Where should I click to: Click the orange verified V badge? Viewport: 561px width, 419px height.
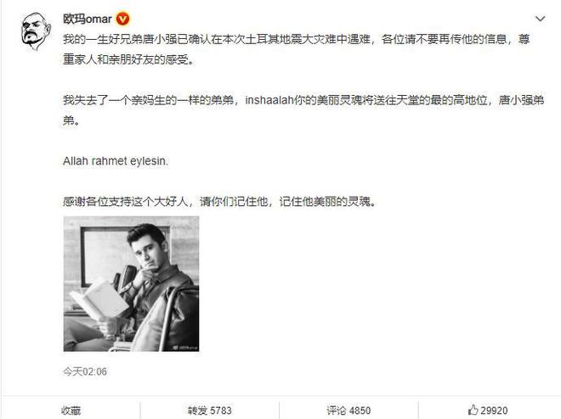pos(122,19)
